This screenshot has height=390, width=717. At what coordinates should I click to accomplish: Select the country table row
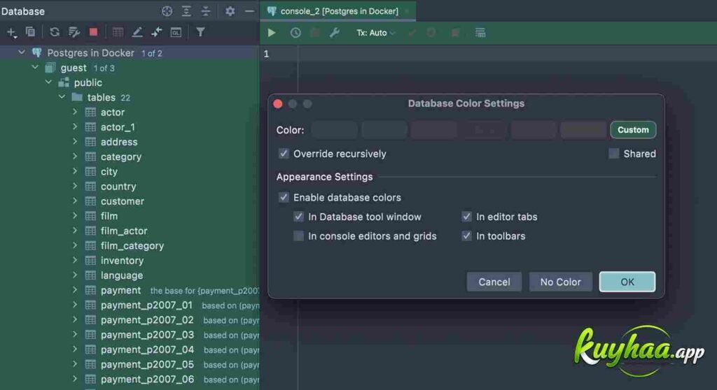point(130,187)
